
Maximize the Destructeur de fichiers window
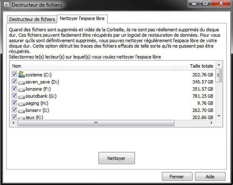coord(205,3)
